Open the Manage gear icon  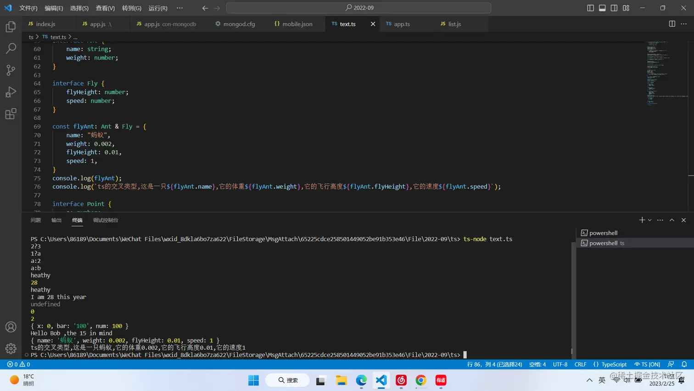point(11,349)
